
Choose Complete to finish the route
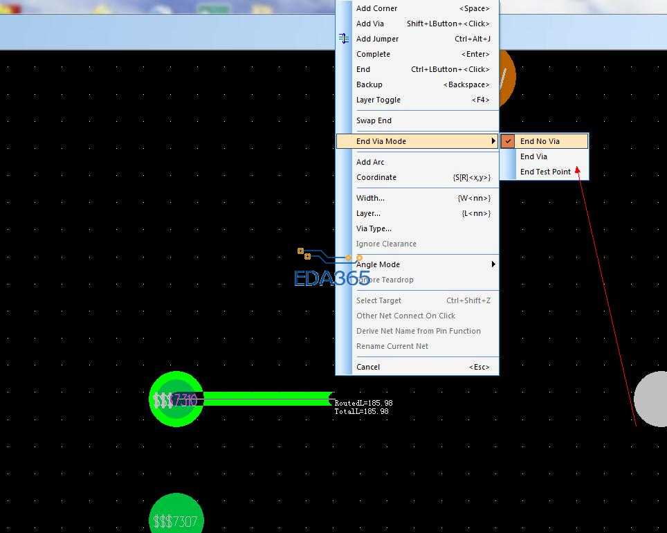(417, 54)
